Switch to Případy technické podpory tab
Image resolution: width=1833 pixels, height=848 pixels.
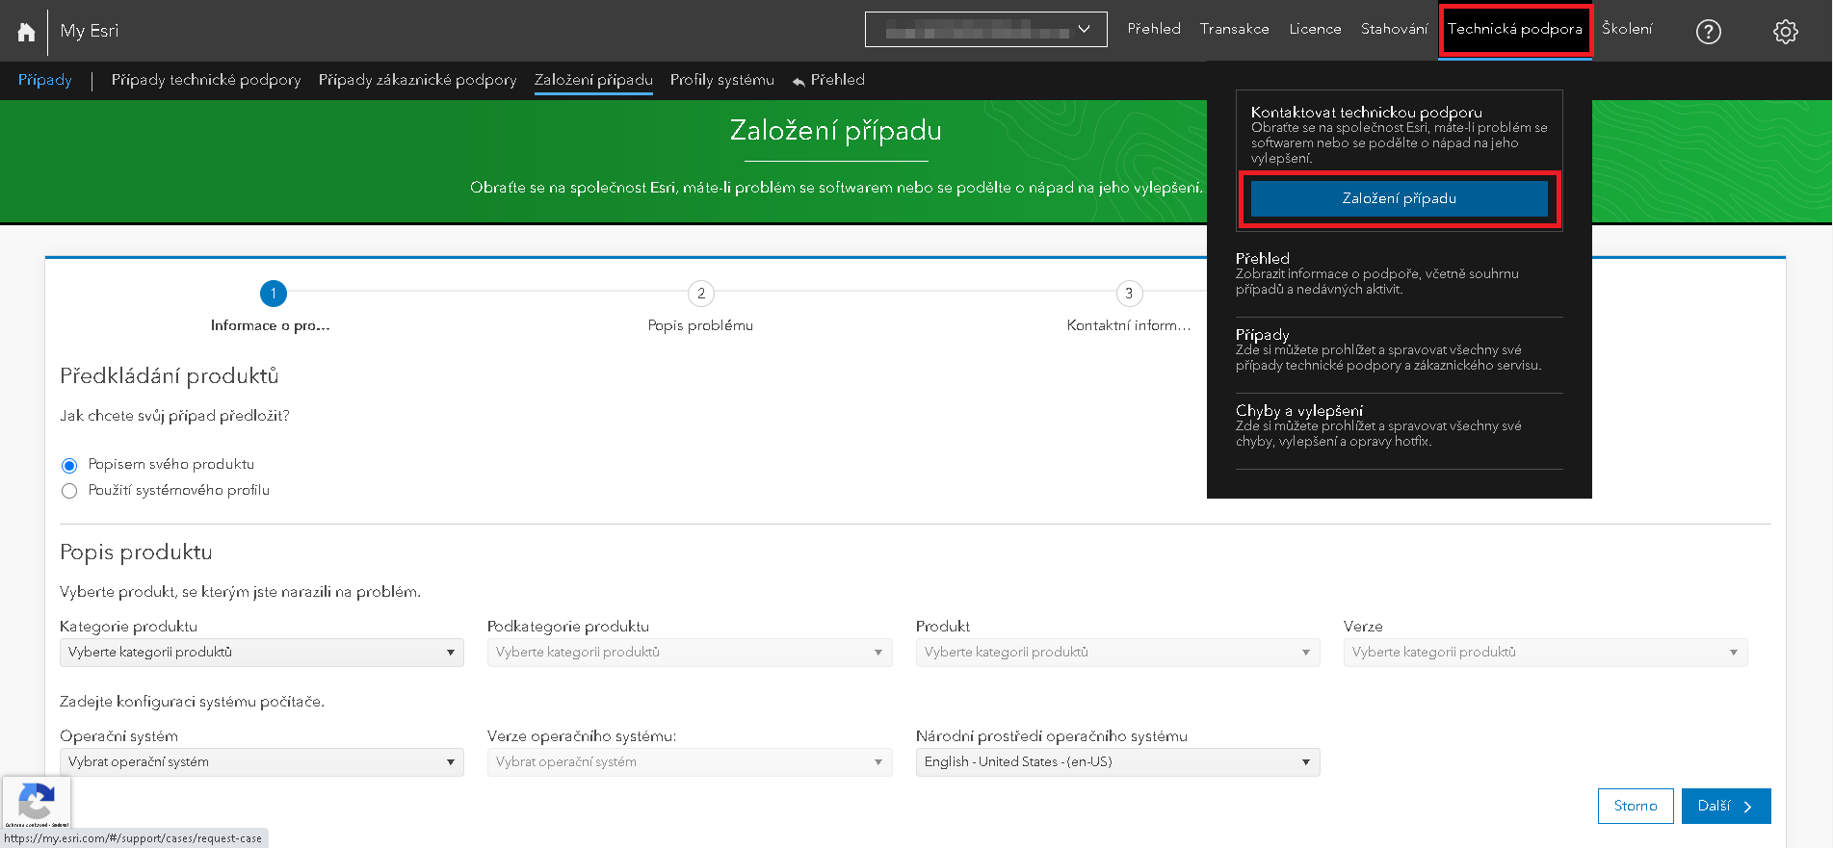coord(206,80)
